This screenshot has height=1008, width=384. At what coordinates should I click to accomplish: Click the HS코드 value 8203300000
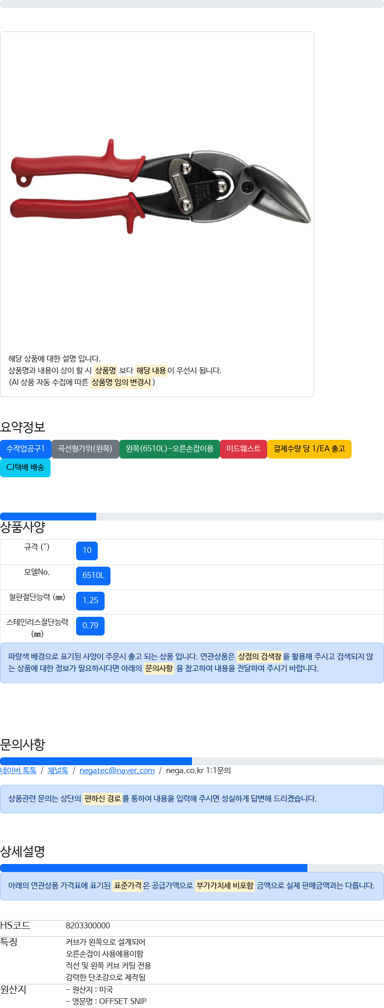[88, 926]
